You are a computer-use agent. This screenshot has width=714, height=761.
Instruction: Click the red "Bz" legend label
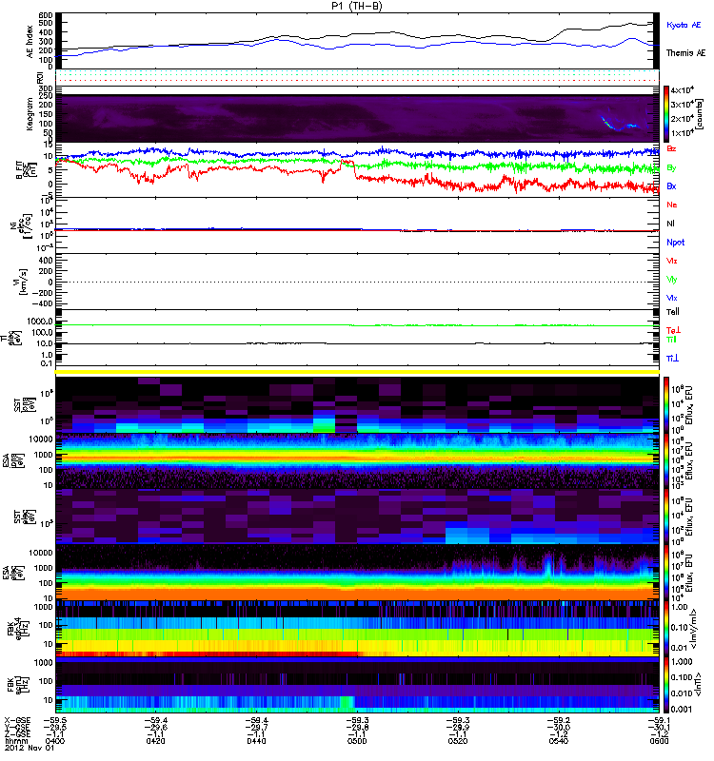[x=671, y=148]
